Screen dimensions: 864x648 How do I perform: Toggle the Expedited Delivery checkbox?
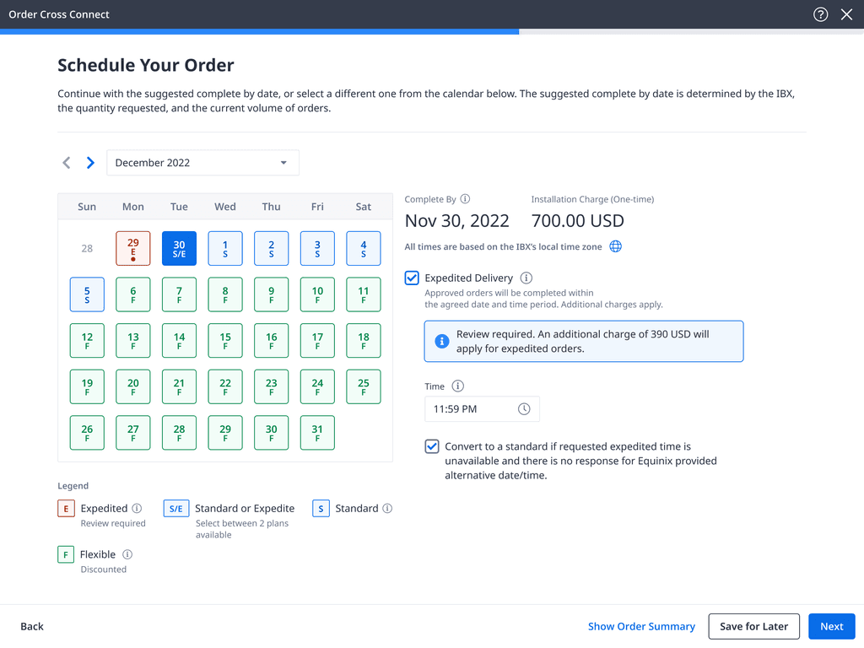[x=412, y=278]
